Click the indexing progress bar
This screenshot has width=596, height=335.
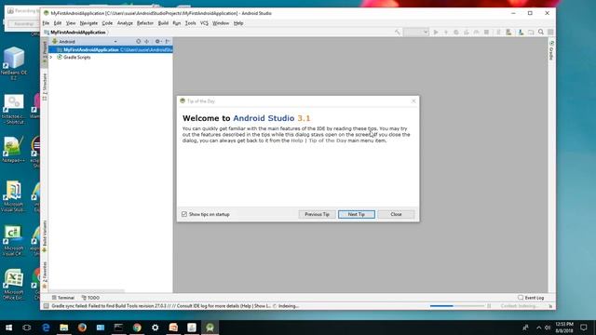click(457, 306)
